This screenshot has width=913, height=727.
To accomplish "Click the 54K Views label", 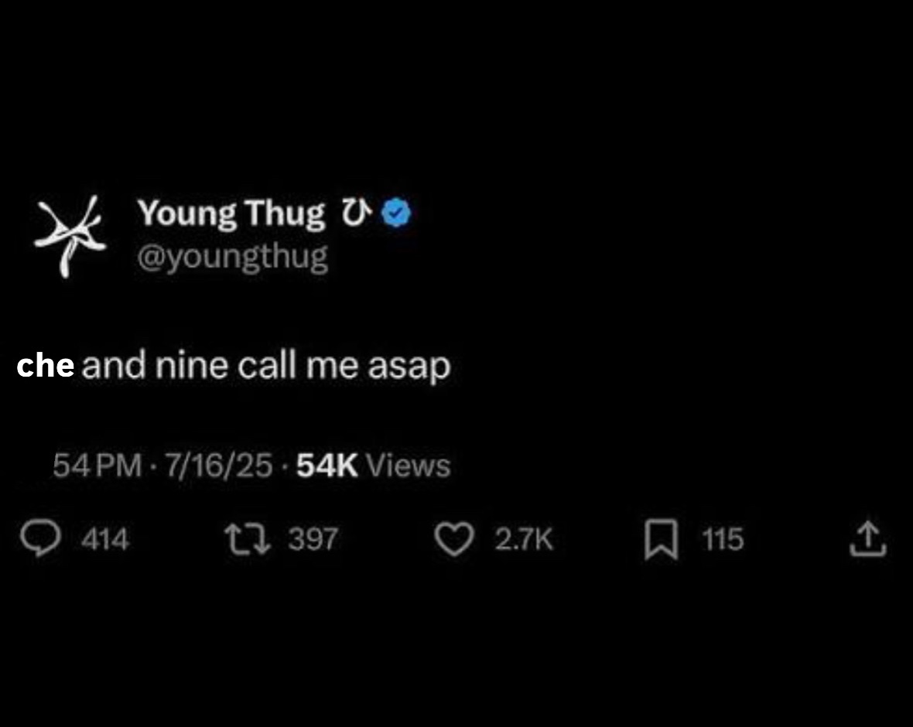I will [373, 466].
